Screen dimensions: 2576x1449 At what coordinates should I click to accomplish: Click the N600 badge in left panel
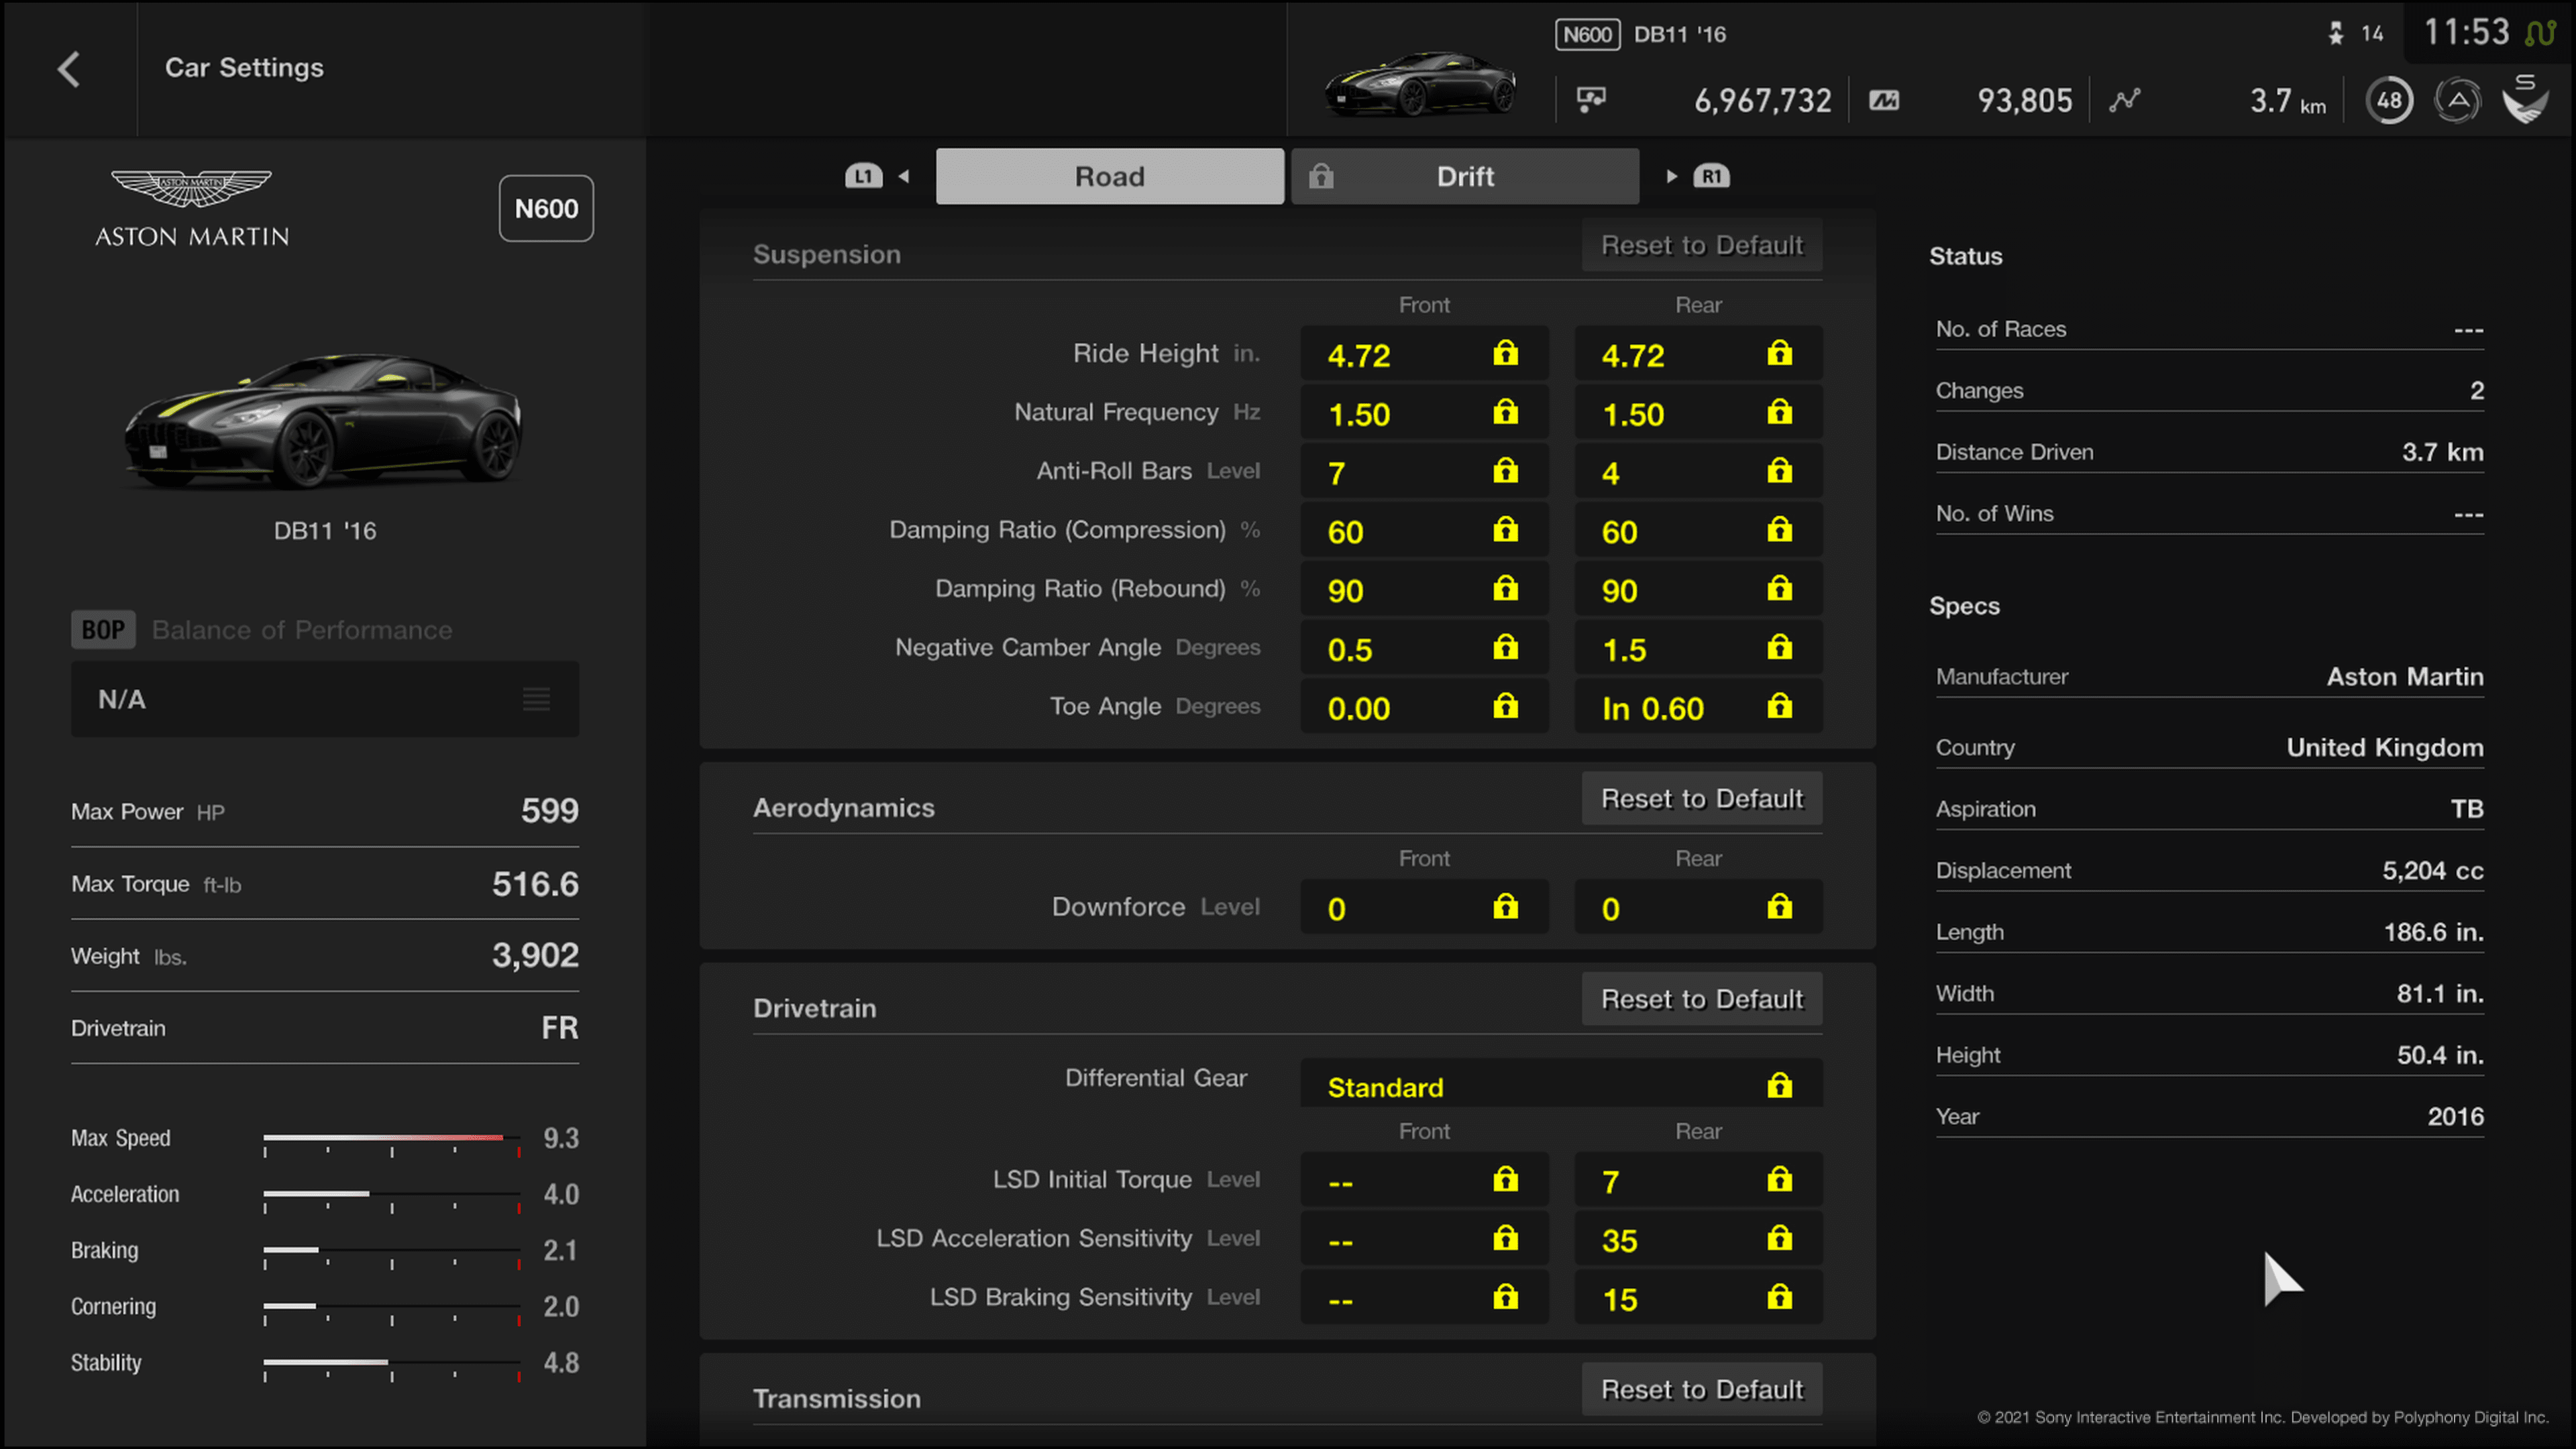[x=546, y=208]
